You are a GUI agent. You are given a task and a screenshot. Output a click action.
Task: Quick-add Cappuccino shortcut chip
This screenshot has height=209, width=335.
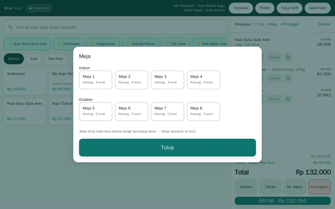103,44
